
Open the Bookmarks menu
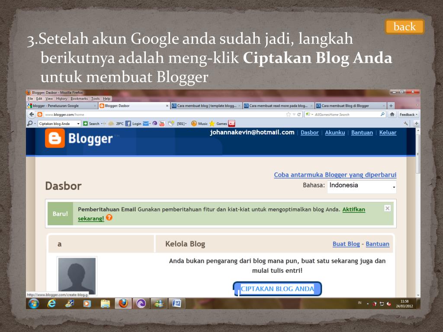tap(79, 99)
